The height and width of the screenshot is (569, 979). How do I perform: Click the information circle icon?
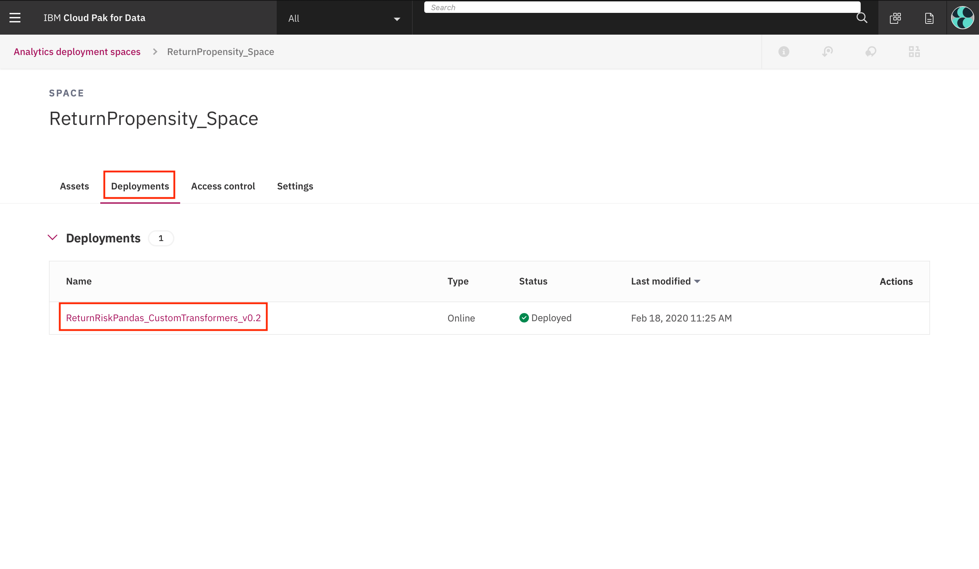[784, 52]
